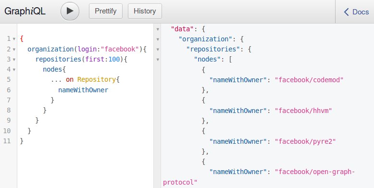Viewport: 374px width, 188px height.
Task: Click the "data" key in results
Action: point(182,29)
